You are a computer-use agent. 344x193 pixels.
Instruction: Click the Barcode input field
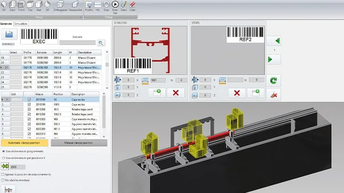(x=77, y=42)
